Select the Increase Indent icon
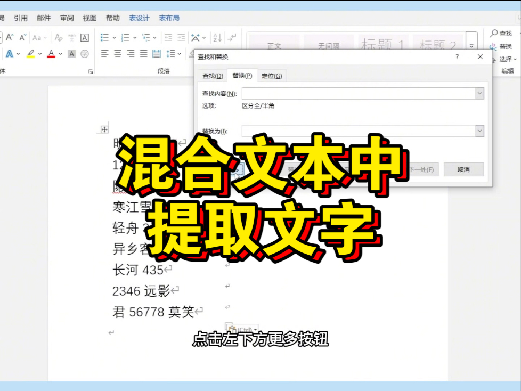The image size is (521, 391). (182, 36)
